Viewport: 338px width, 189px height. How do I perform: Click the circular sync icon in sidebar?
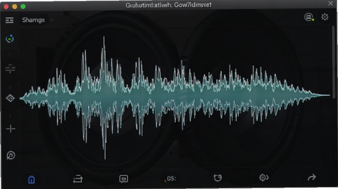10,39
